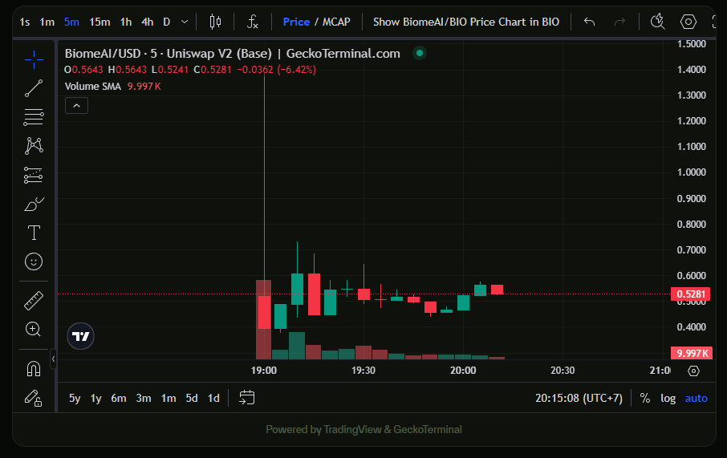Select the 15m interval
This screenshot has height=458, width=727.
pyautogui.click(x=100, y=22)
